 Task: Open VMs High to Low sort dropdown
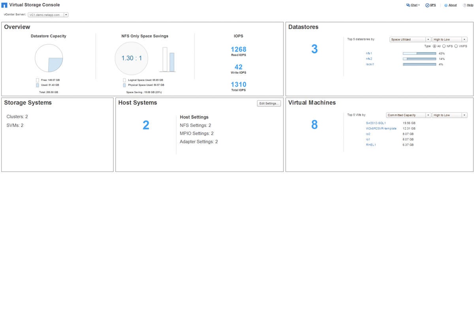[x=450, y=115]
